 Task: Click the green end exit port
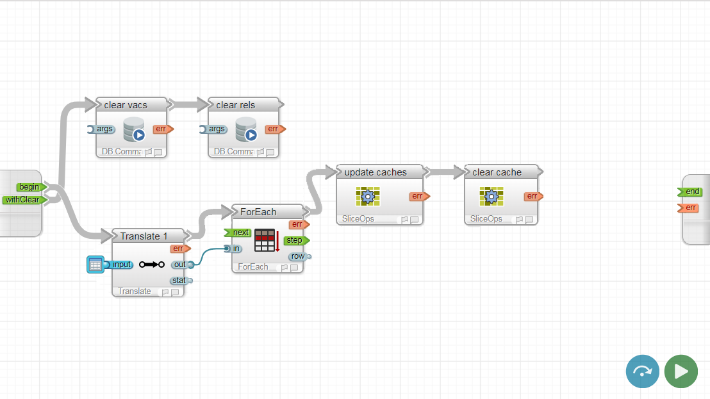(691, 191)
